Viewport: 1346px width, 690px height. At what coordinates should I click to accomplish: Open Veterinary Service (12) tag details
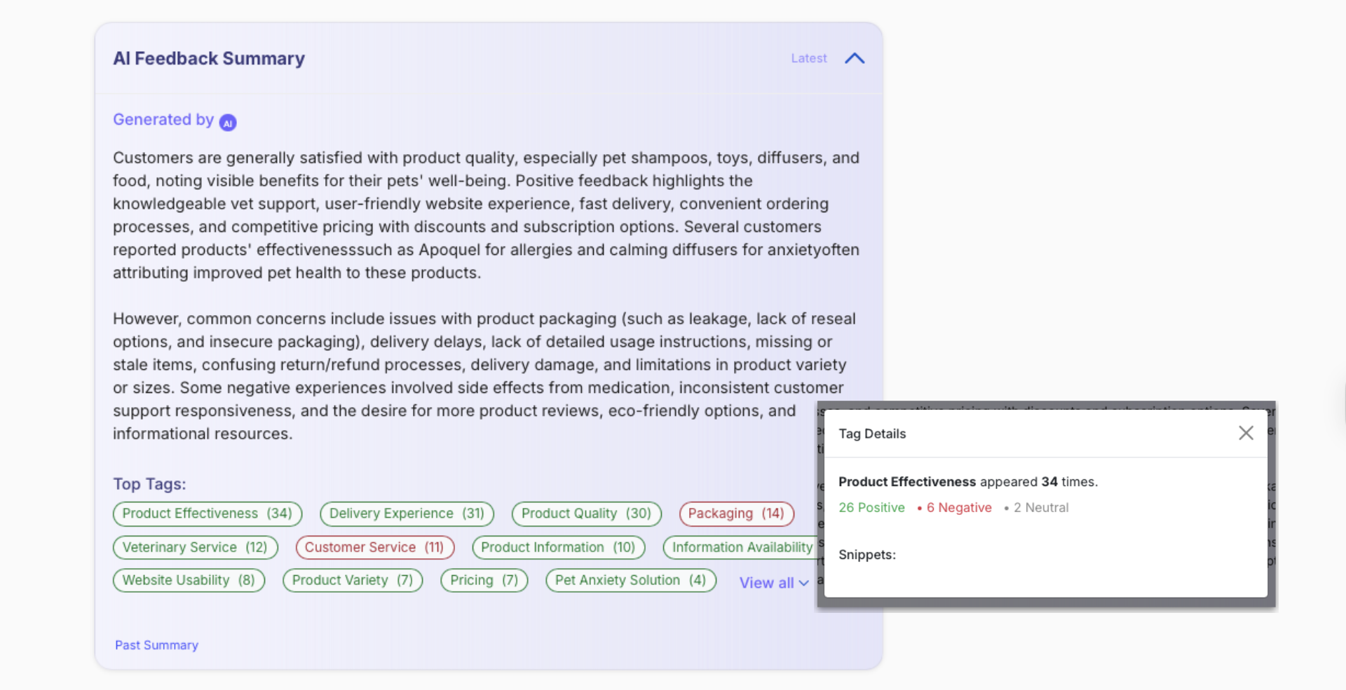pos(195,547)
